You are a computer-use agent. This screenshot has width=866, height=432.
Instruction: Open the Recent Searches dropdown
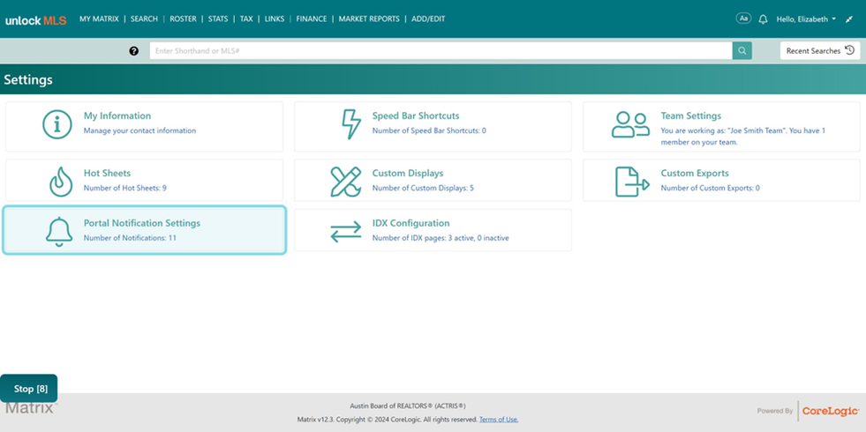820,51
